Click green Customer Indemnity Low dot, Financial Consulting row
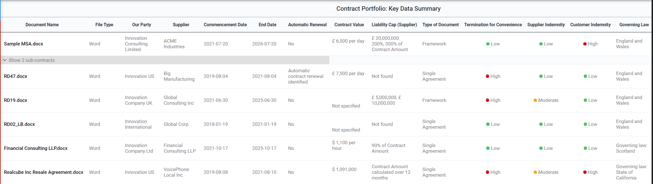 coord(585,148)
